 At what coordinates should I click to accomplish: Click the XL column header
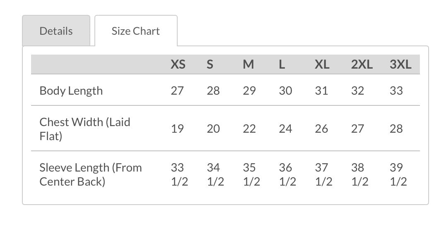point(322,64)
